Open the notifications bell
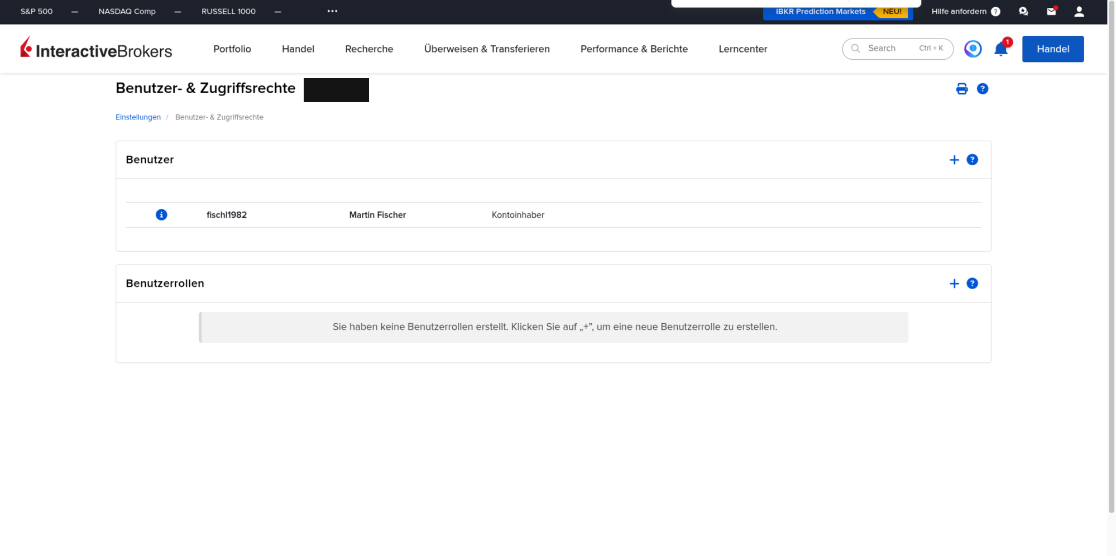1116x556 pixels. pyautogui.click(x=1001, y=49)
